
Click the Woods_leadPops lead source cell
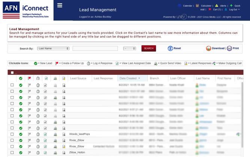coord(80,134)
